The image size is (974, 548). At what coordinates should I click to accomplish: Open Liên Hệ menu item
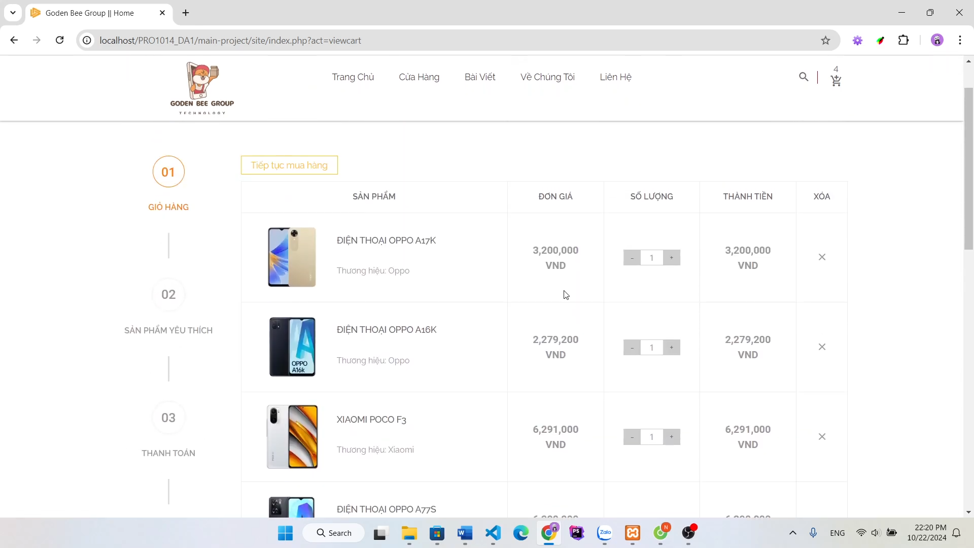pos(615,77)
